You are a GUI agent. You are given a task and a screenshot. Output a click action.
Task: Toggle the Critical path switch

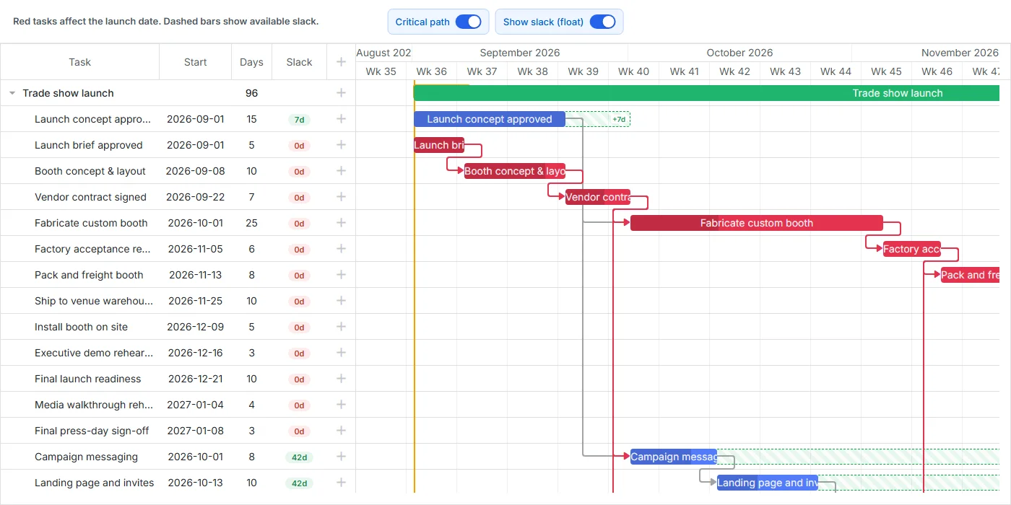pyautogui.click(x=469, y=22)
